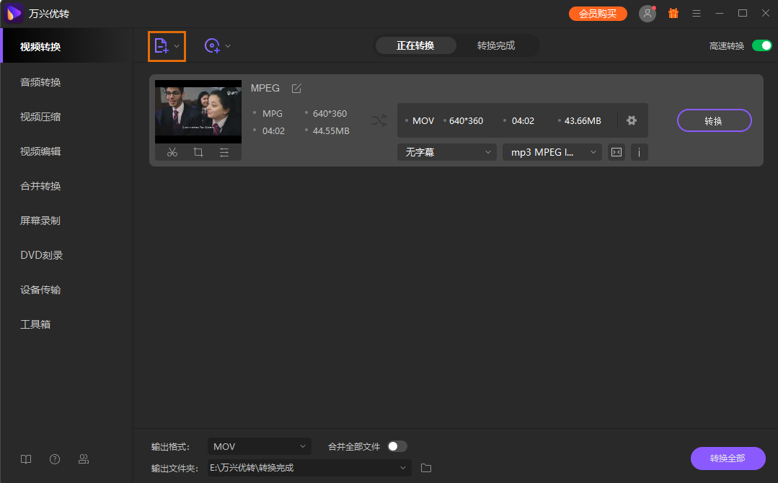This screenshot has height=483, width=778.
Task: Rename the file using the pencil edit icon
Action: coord(296,88)
